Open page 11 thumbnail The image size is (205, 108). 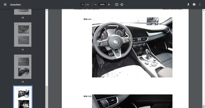pyautogui.click(x=23, y=34)
